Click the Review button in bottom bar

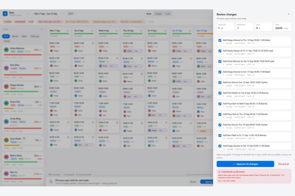193,182
